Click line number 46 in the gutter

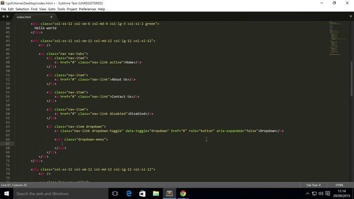coord(8,54)
